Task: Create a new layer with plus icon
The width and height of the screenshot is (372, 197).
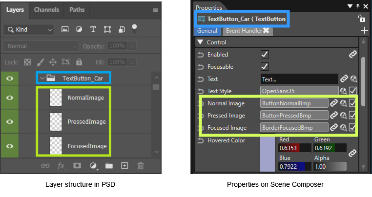Action: [x=124, y=165]
